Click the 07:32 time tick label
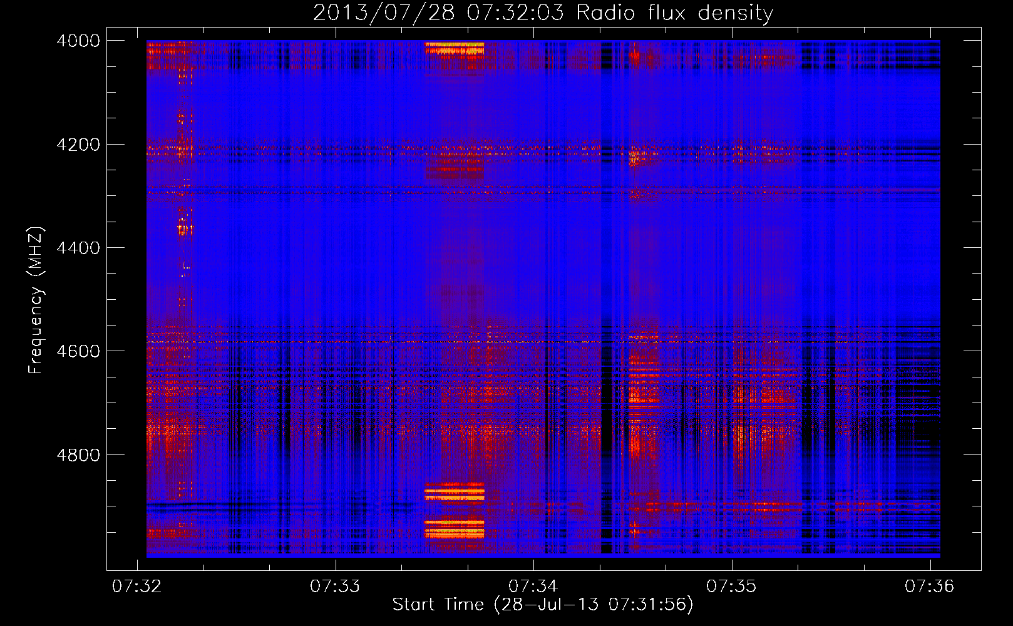The width and height of the screenshot is (1013, 626). tap(136, 586)
